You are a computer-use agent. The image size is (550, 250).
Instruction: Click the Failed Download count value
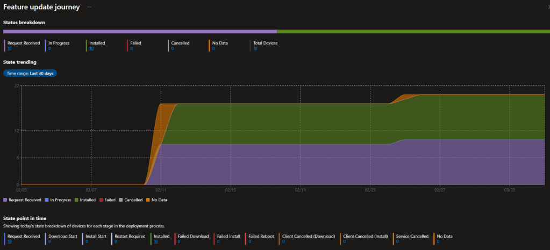[178, 241]
